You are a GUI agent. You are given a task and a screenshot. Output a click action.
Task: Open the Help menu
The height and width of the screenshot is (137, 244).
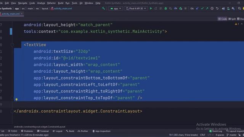click(98, 3)
